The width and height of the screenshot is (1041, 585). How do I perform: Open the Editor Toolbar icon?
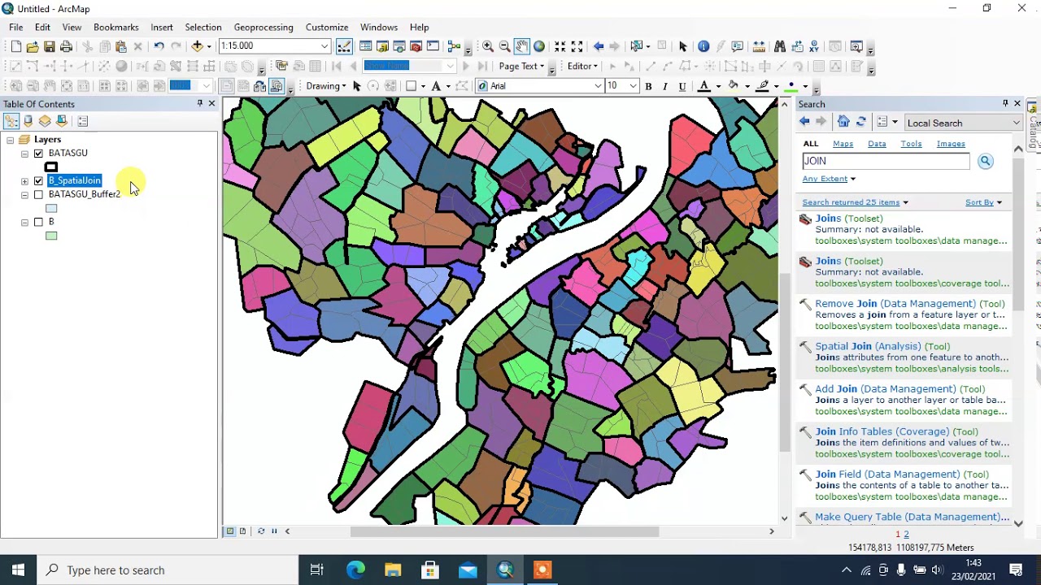pyautogui.click(x=344, y=46)
